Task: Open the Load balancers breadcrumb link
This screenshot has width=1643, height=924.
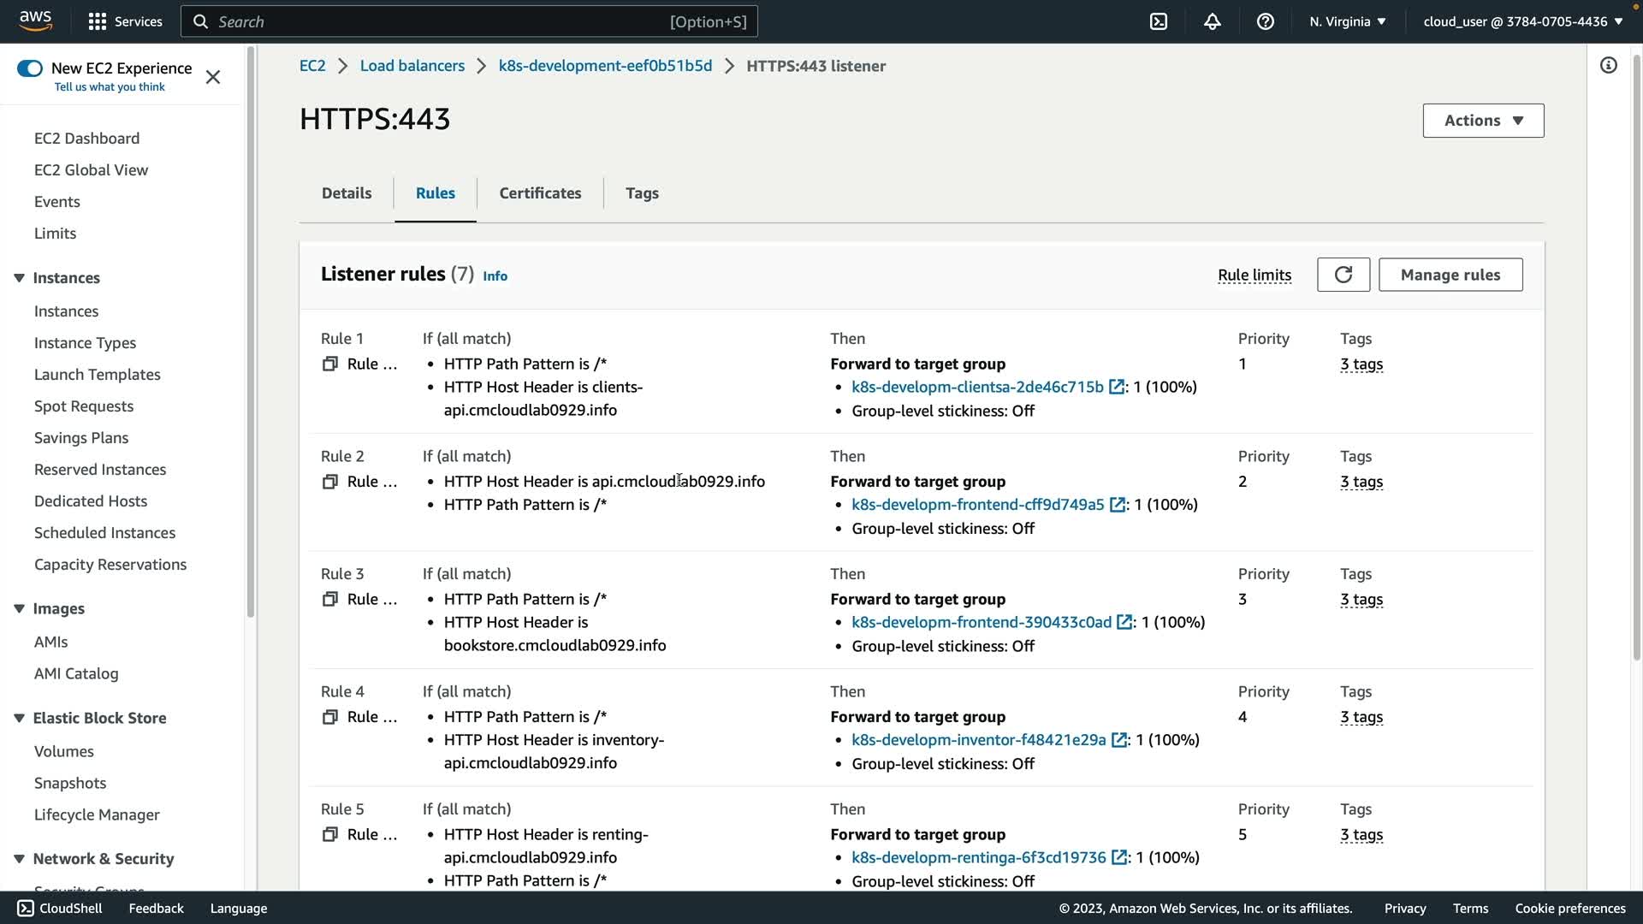Action: coord(412,66)
